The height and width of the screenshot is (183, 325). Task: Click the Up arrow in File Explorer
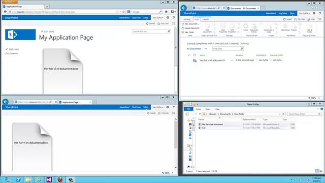pos(200,114)
